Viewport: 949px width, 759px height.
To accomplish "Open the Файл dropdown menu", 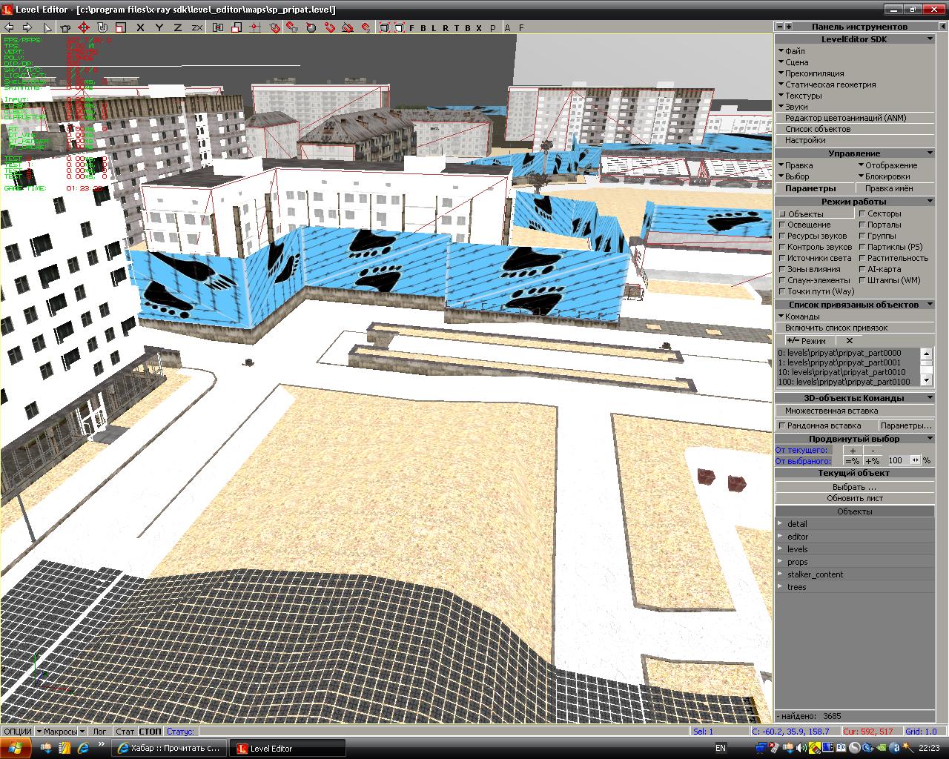I will click(792, 51).
